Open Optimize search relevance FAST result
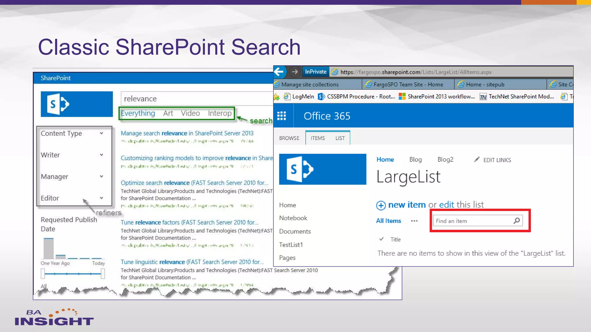The image size is (591, 332). click(x=194, y=183)
